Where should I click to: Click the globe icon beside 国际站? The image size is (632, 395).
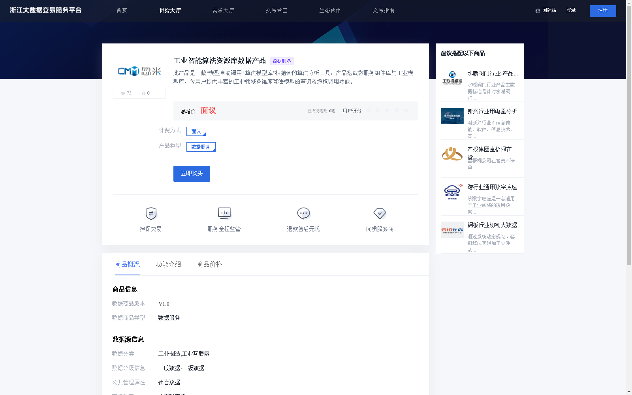click(x=538, y=11)
